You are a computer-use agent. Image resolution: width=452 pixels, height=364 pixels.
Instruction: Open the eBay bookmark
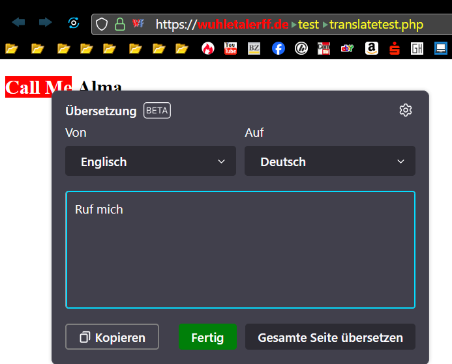point(347,48)
